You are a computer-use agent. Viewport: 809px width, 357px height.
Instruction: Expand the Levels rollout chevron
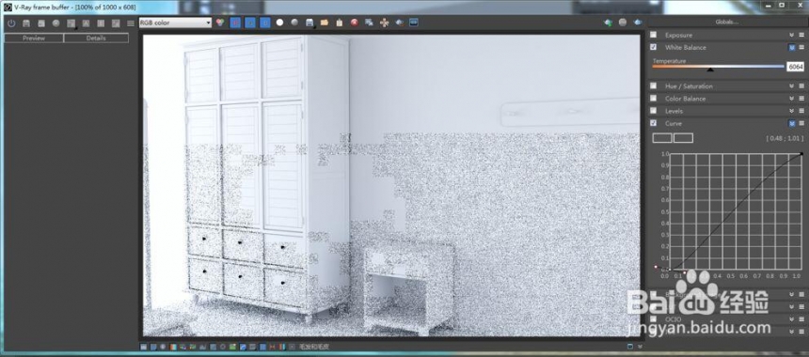(x=791, y=111)
